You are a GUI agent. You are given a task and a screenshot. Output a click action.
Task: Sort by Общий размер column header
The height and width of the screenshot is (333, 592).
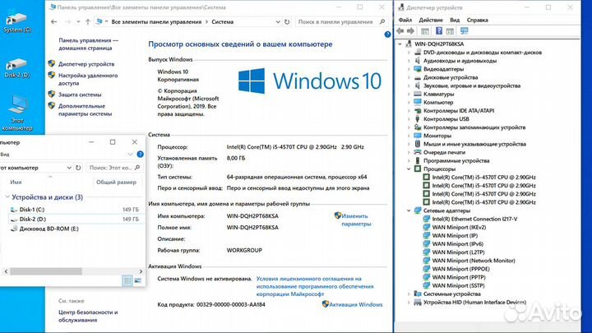pos(116,182)
